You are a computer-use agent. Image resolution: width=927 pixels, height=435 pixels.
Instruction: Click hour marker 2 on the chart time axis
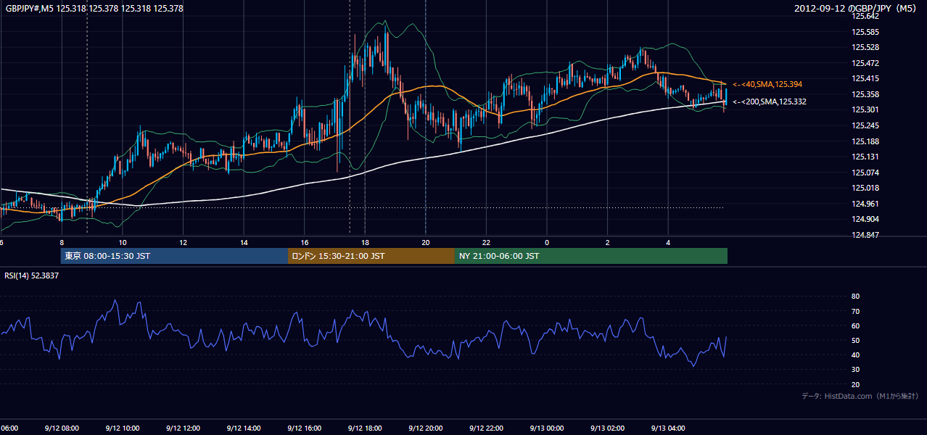608,242
